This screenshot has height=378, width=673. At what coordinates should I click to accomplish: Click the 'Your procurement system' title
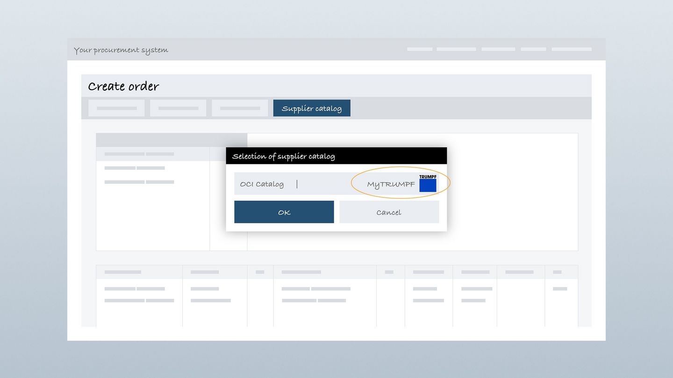click(x=121, y=50)
